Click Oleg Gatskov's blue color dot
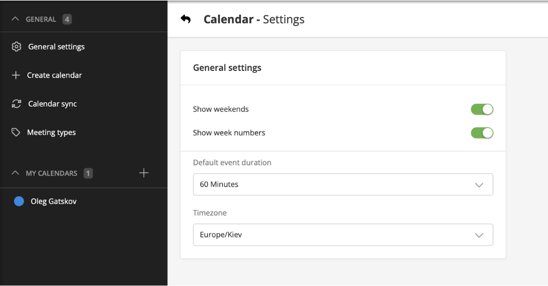The image size is (548, 286). pos(19,201)
